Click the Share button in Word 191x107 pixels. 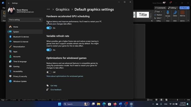pyautogui.click(x=184, y=8)
